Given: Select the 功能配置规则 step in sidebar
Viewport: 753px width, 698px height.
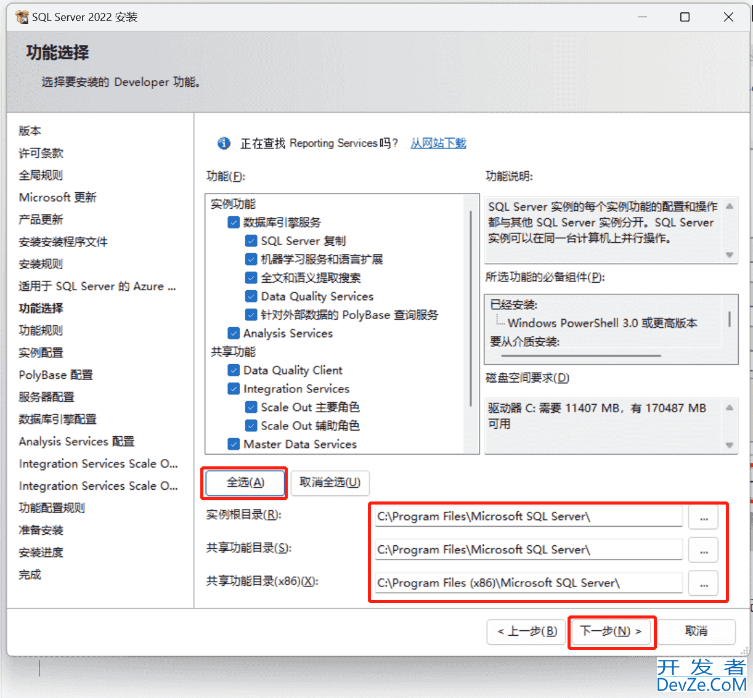Looking at the screenshot, I should coord(52,508).
